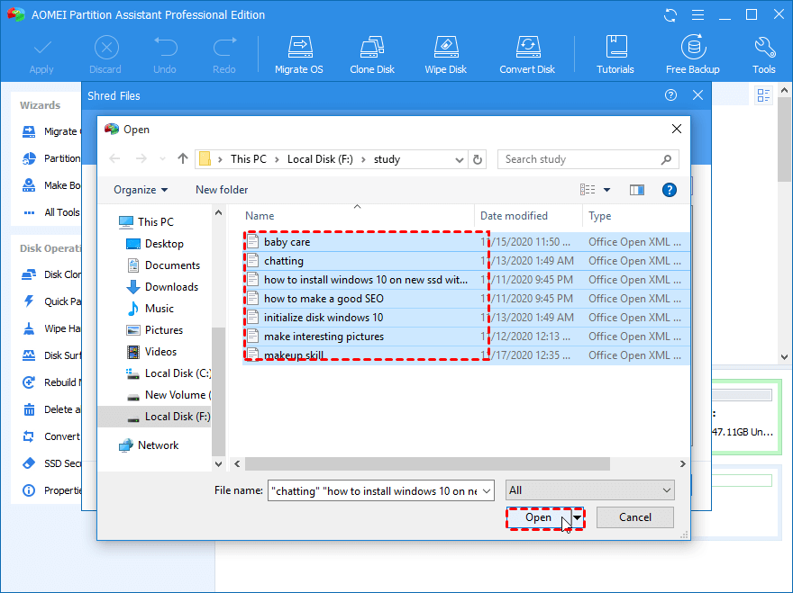
Task: Open All Tools in Wizards sidebar
Action: pos(51,212)
